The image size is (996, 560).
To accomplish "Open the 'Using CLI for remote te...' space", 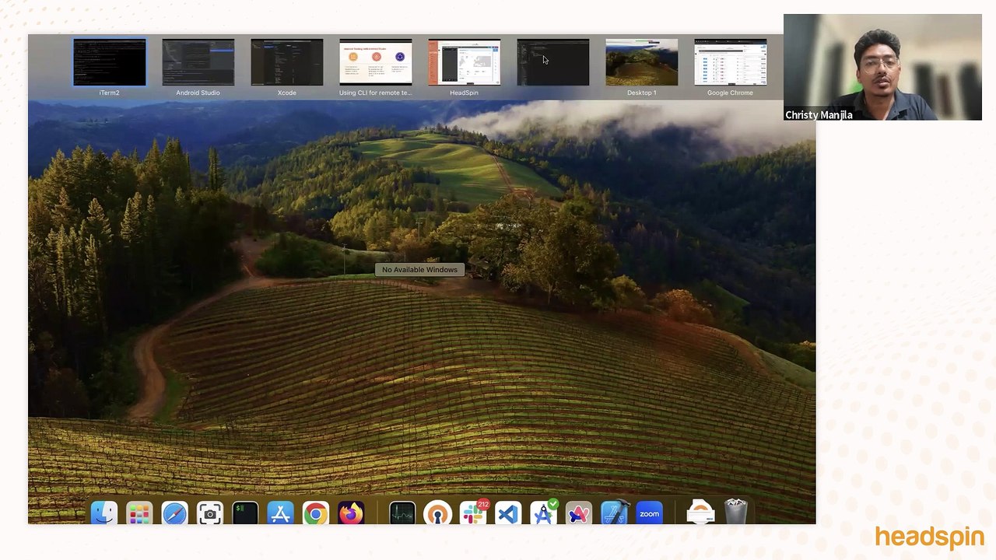I will [375, 62].
